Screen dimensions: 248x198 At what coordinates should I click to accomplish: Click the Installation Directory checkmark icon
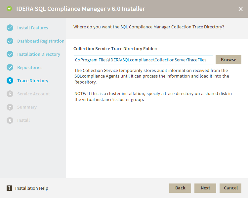point(10,54)
